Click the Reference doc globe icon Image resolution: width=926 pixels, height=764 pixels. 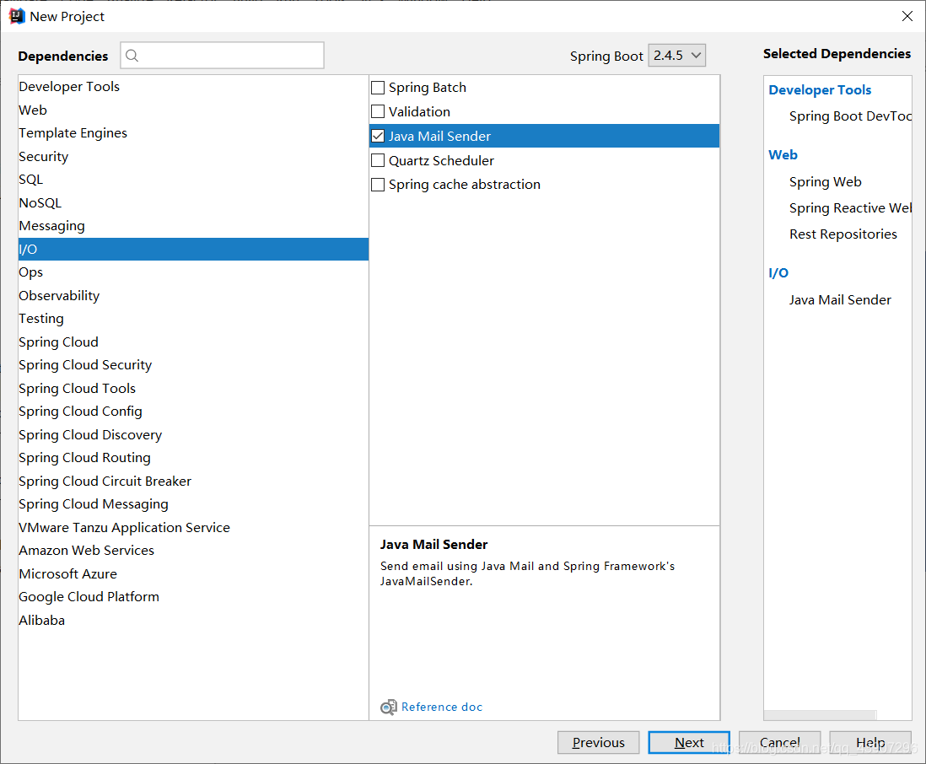coord(388,707)
